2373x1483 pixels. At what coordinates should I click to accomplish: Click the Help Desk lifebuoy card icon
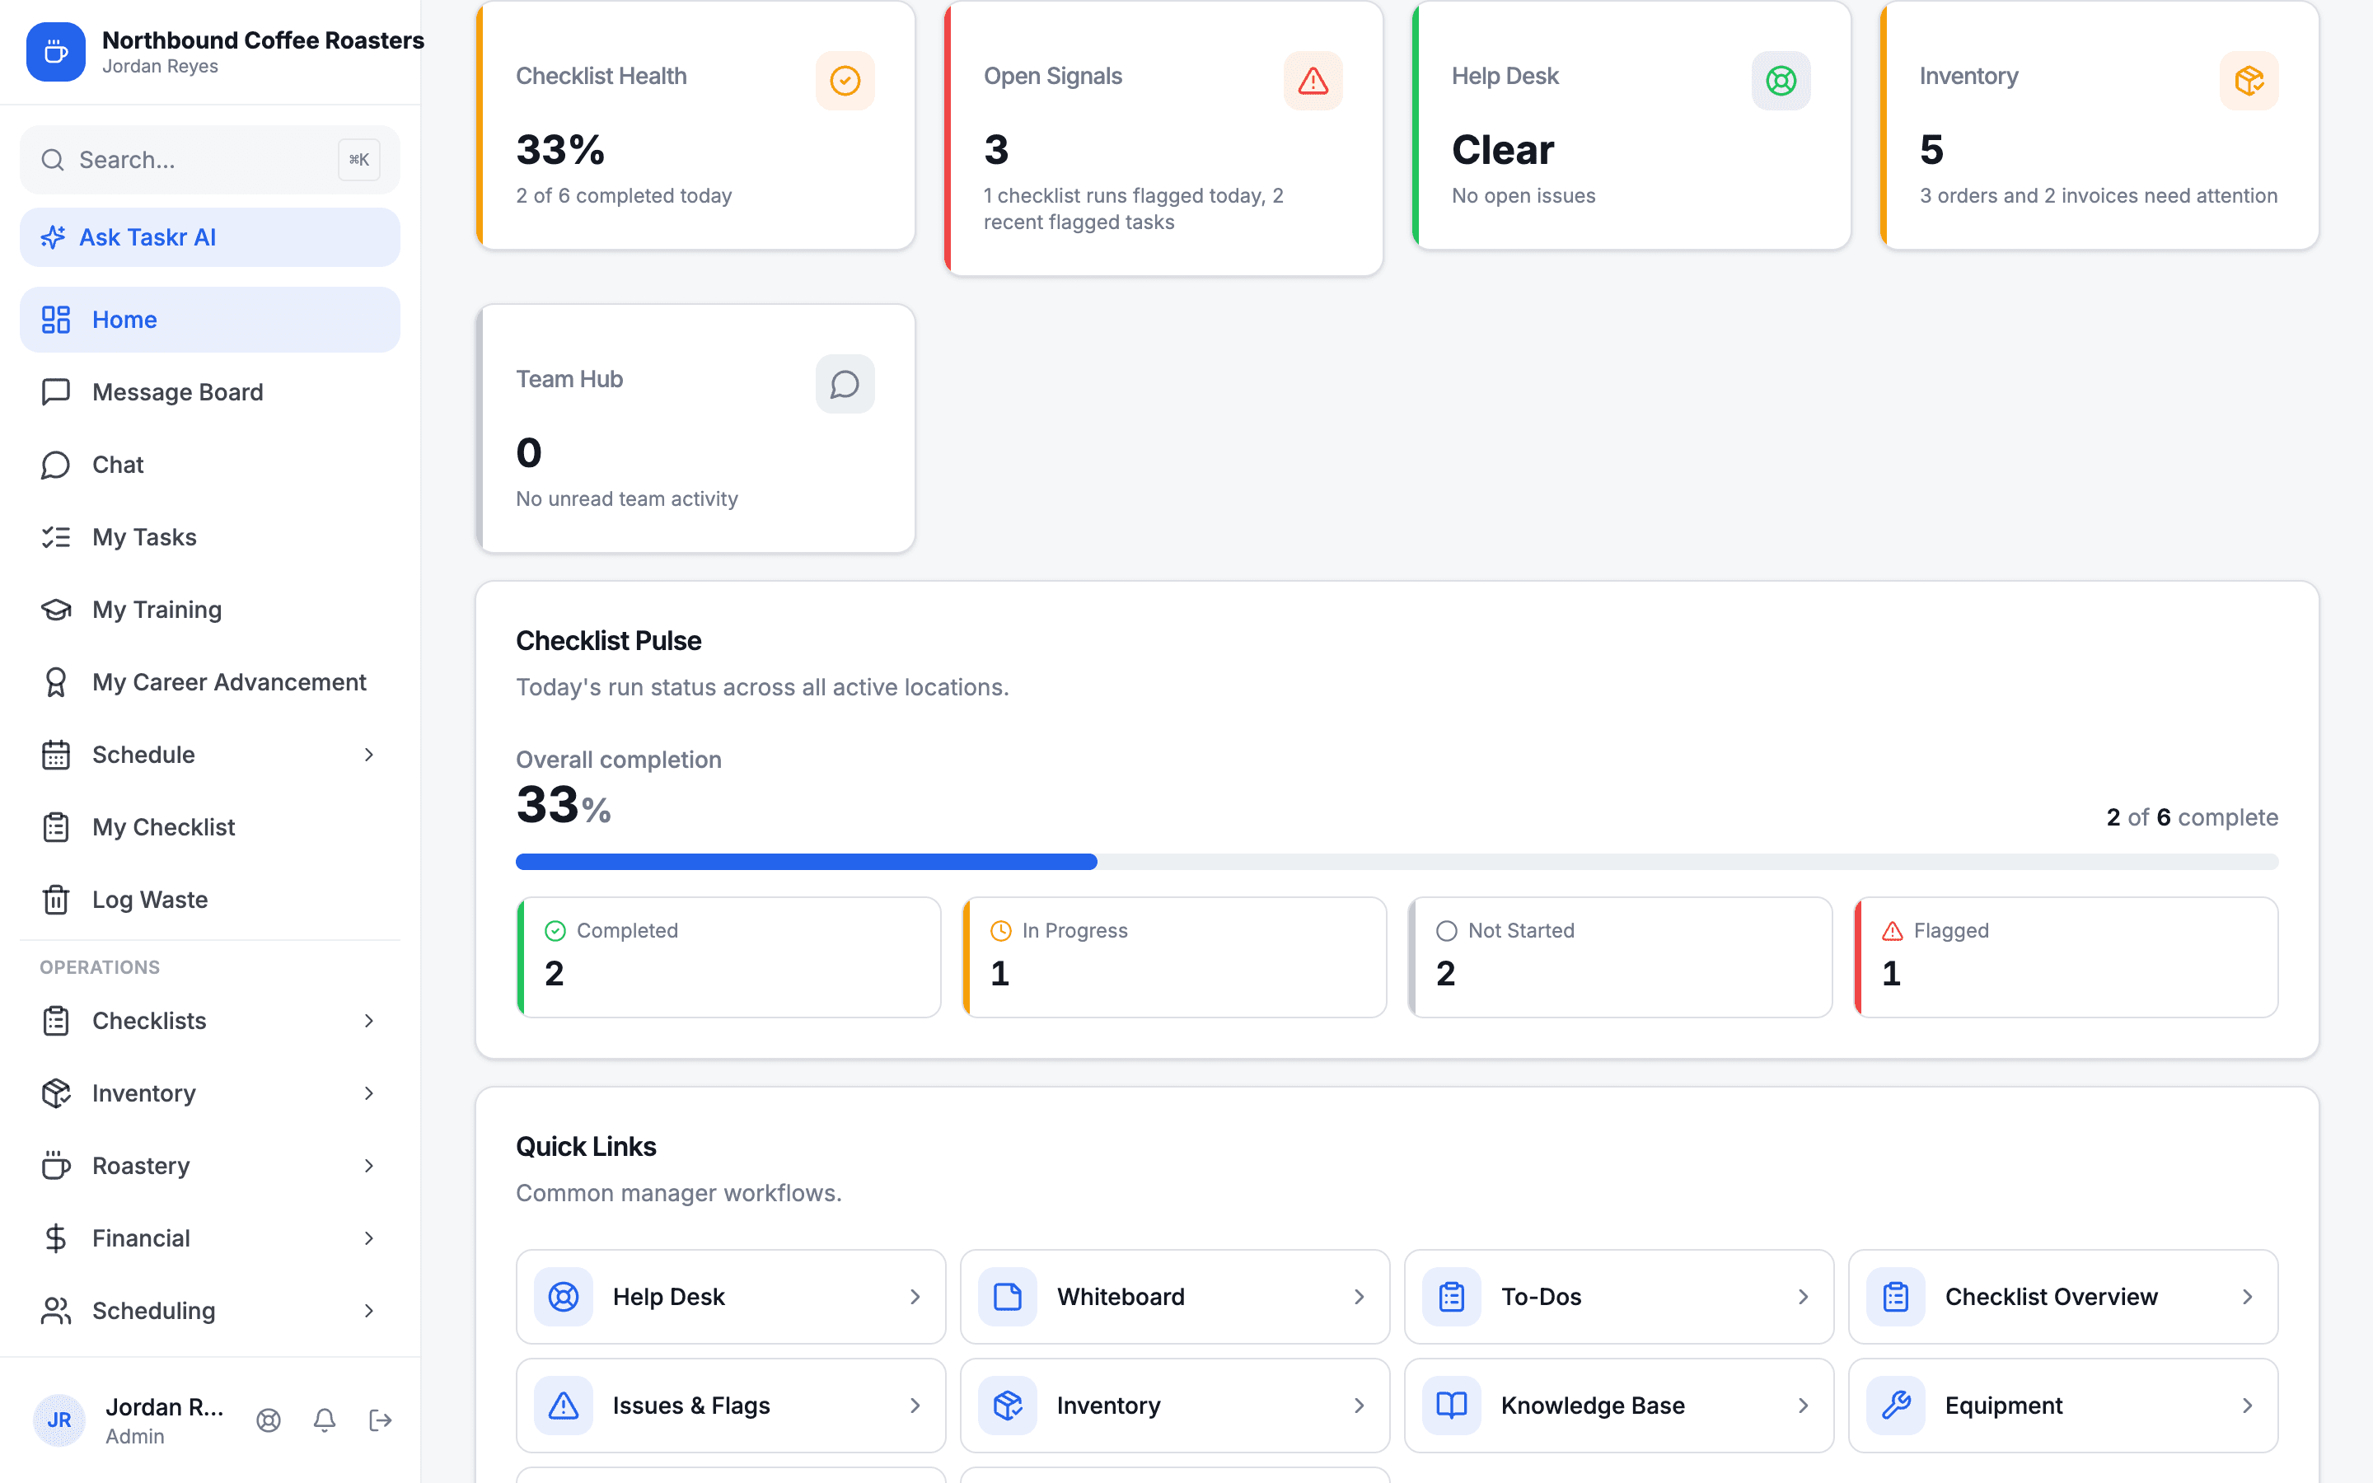point(1781,81)
